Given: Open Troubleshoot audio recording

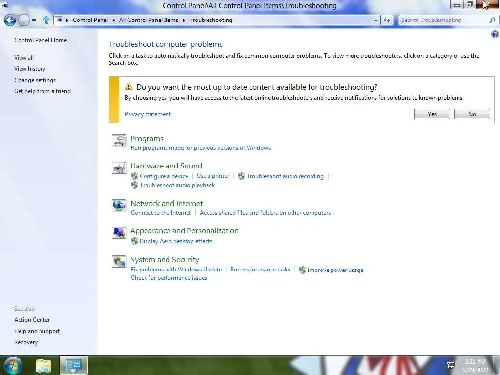Looking at the screenshot, I should pos(285,176).
